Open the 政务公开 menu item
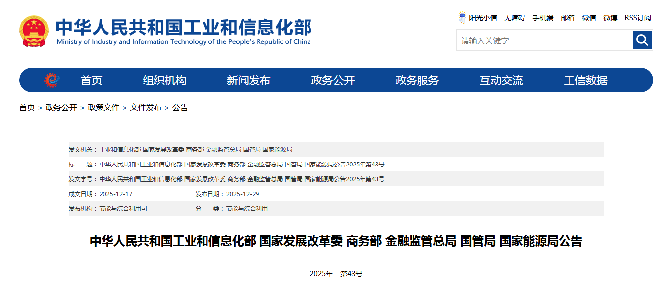The image size is (672, 289). tap(333, 81)
